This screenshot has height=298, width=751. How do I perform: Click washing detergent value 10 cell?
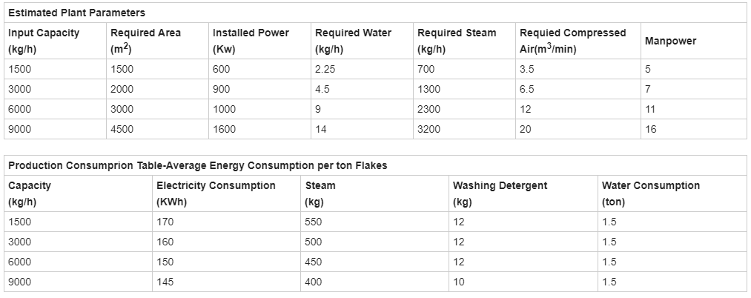pyautogui.click(x=523, y=282)
